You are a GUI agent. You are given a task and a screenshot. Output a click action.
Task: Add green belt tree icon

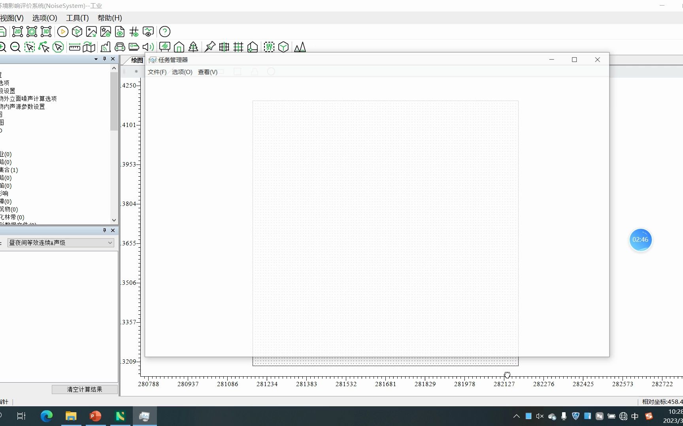[193, 47]
